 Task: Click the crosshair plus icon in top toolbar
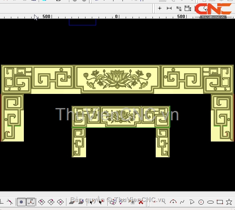tap(160, 8)
